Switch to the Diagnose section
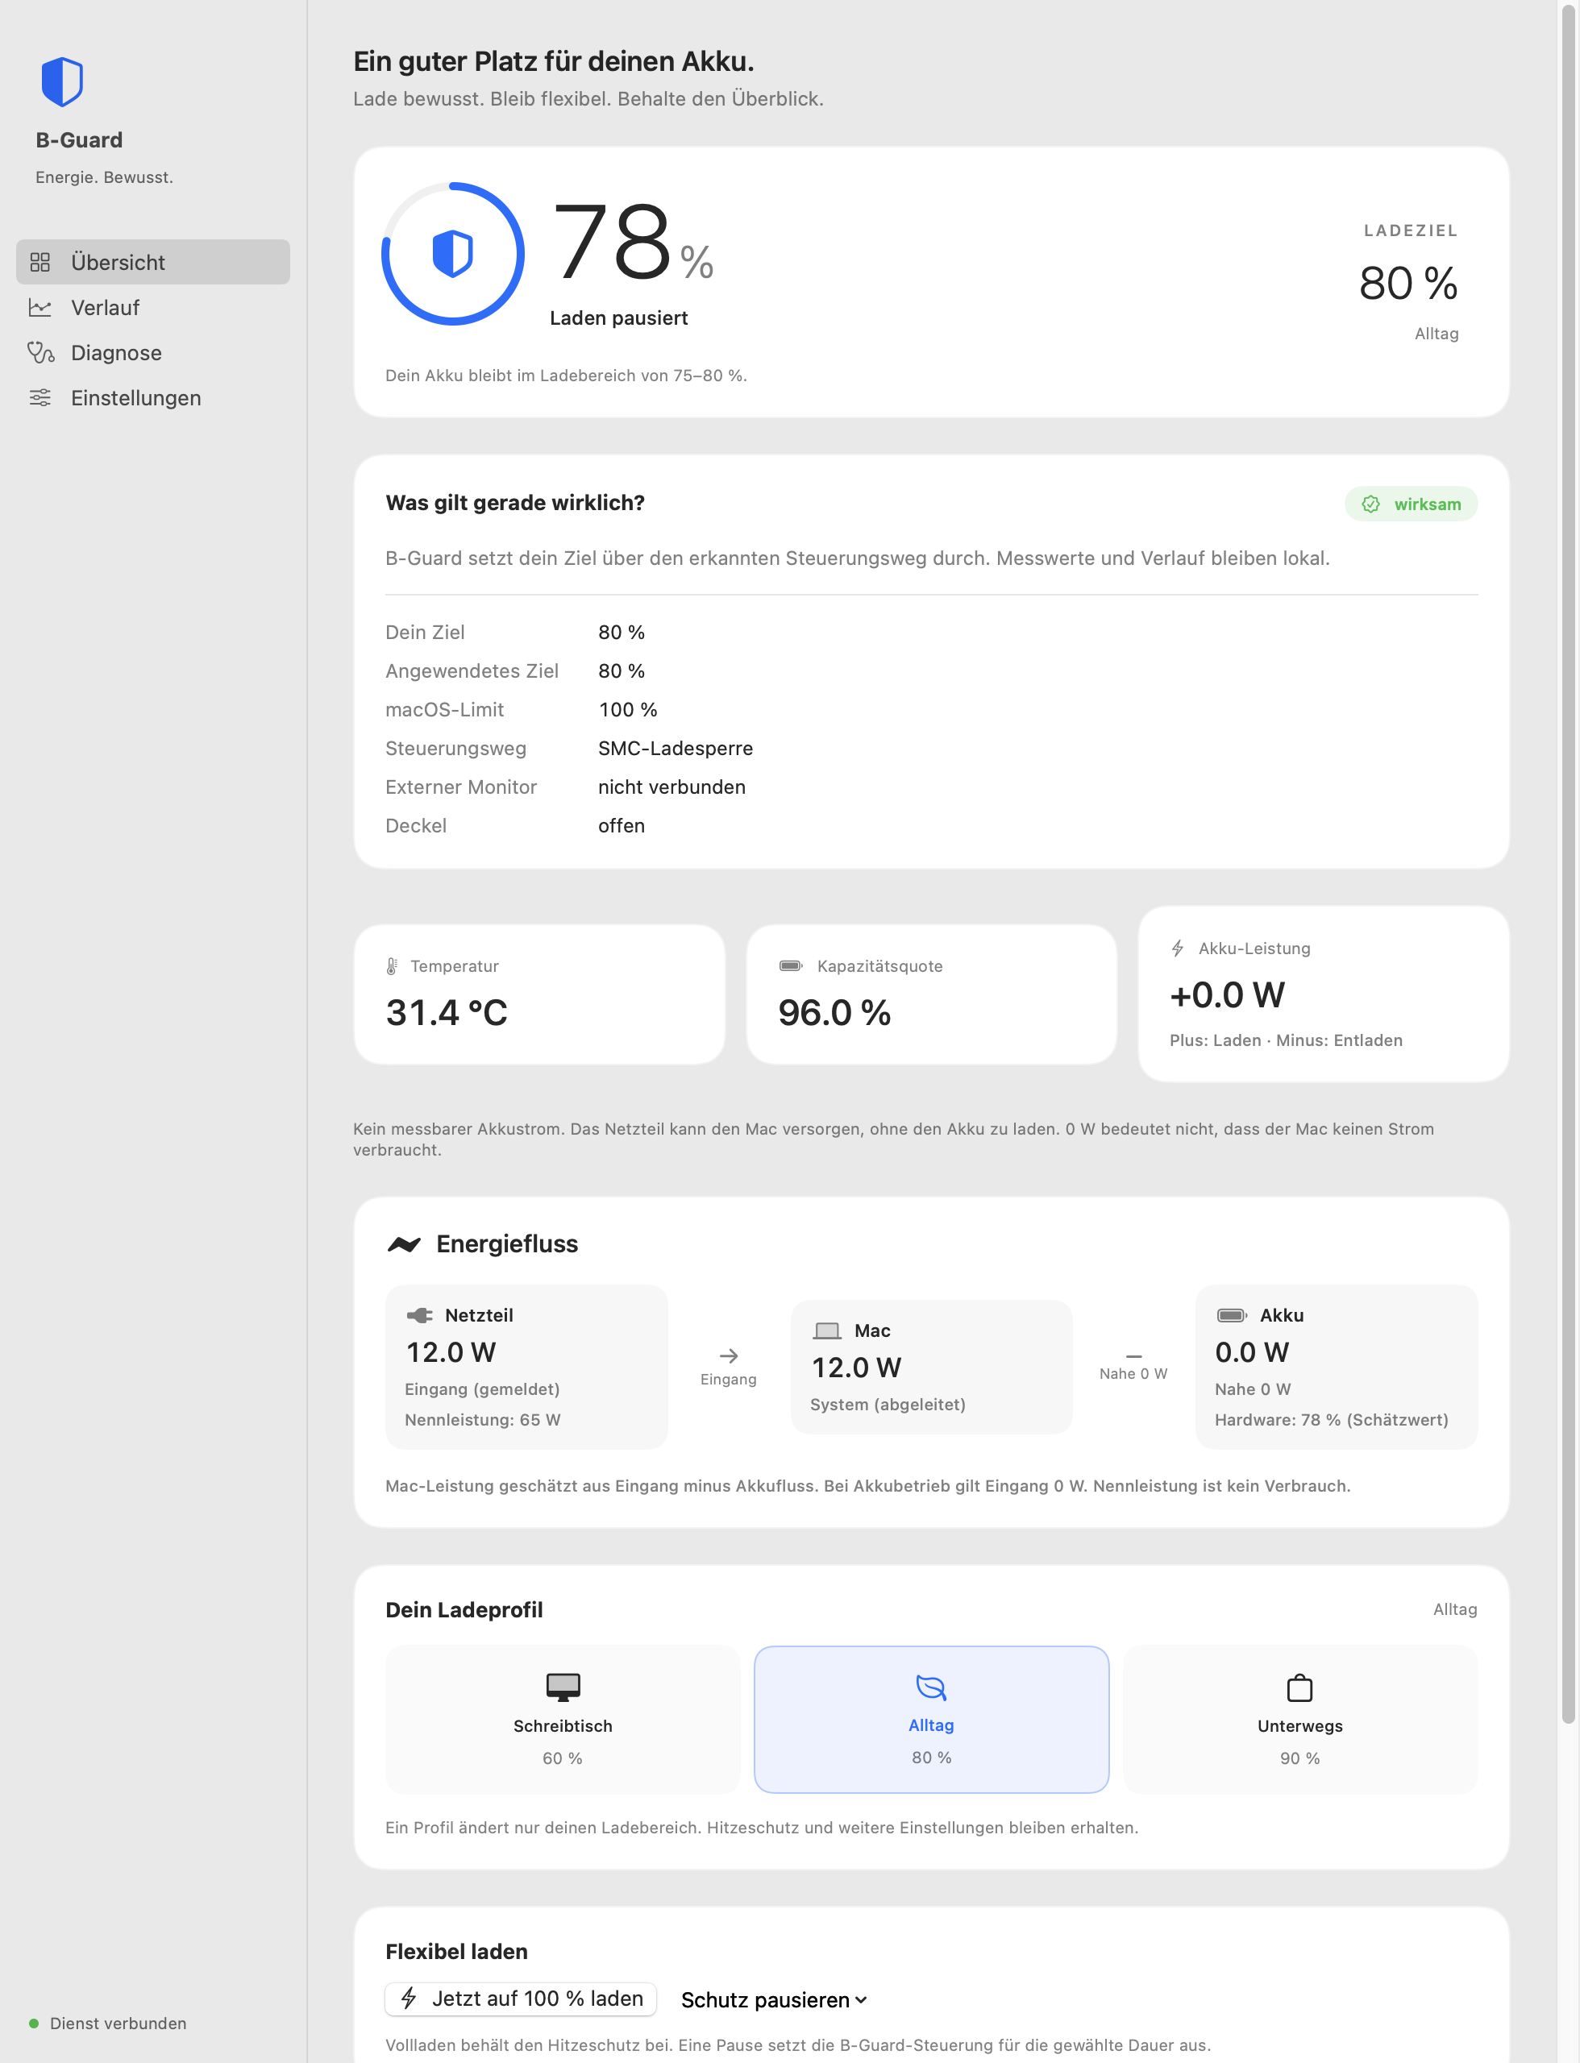The width and height of the screenshot is (1580, 2063). pos(153,353)
